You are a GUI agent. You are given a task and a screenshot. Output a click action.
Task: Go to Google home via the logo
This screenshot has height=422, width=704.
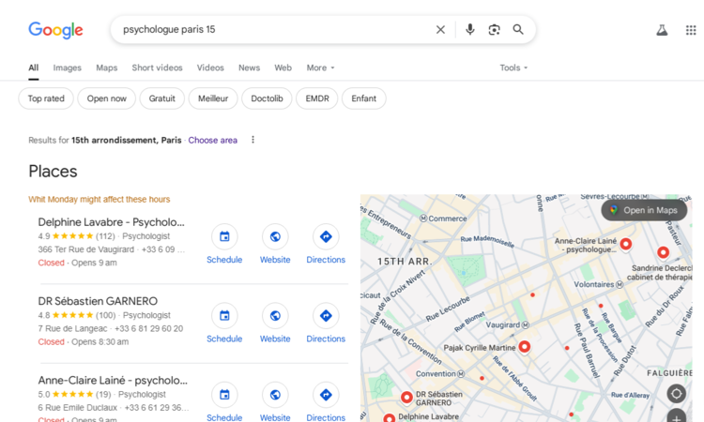click(55, 30)
